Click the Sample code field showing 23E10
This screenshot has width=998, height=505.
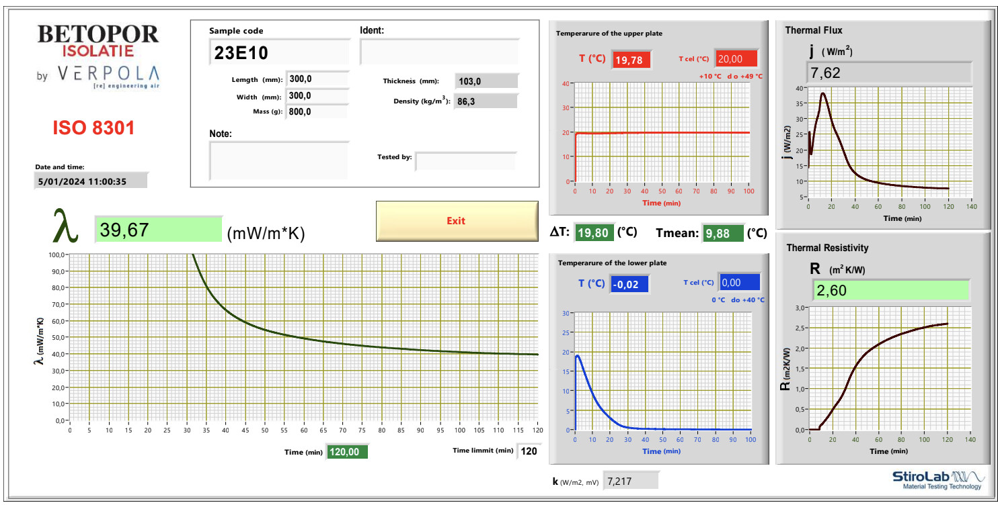point(279,52)
